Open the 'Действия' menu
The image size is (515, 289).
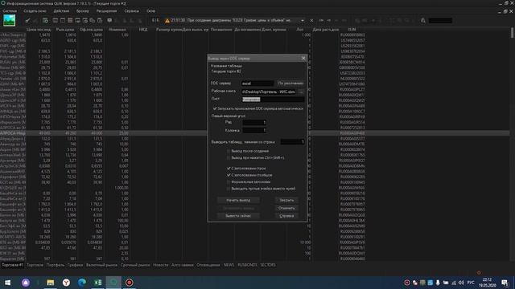tap(61, 10)
